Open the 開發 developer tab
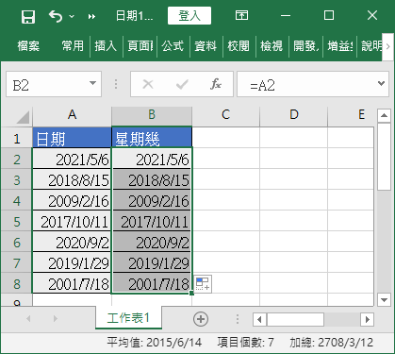The height and width of the screenshot is (354, 395). 305,46
